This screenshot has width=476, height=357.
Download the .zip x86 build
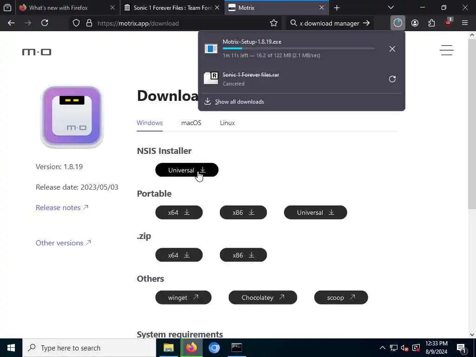243,255
